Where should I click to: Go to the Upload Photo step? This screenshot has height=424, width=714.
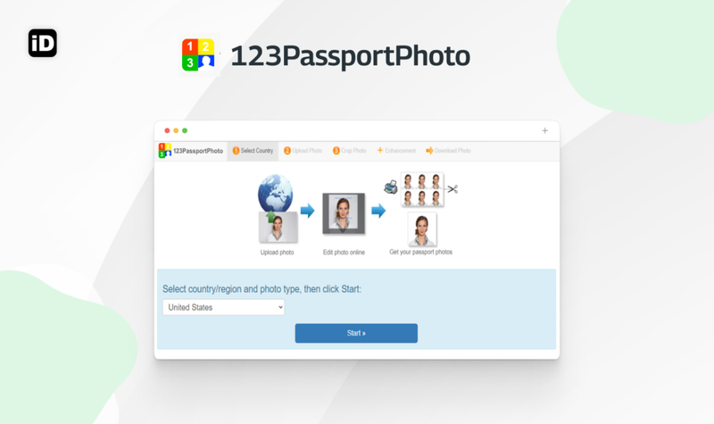pyautogui.click(x=303, y=151)
